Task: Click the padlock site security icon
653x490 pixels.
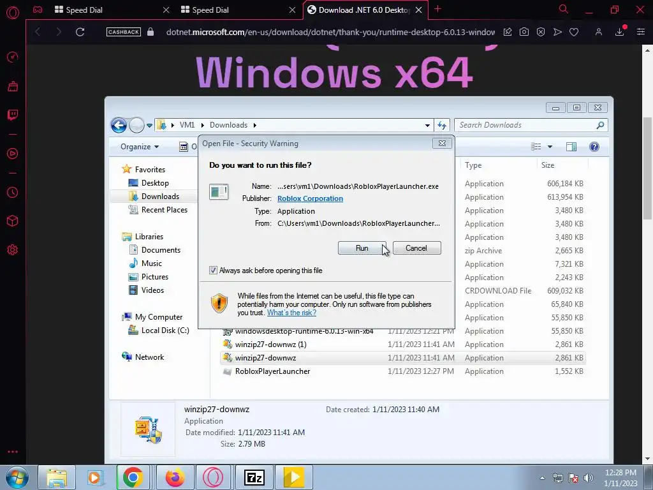Action: [x=150, y=32]
